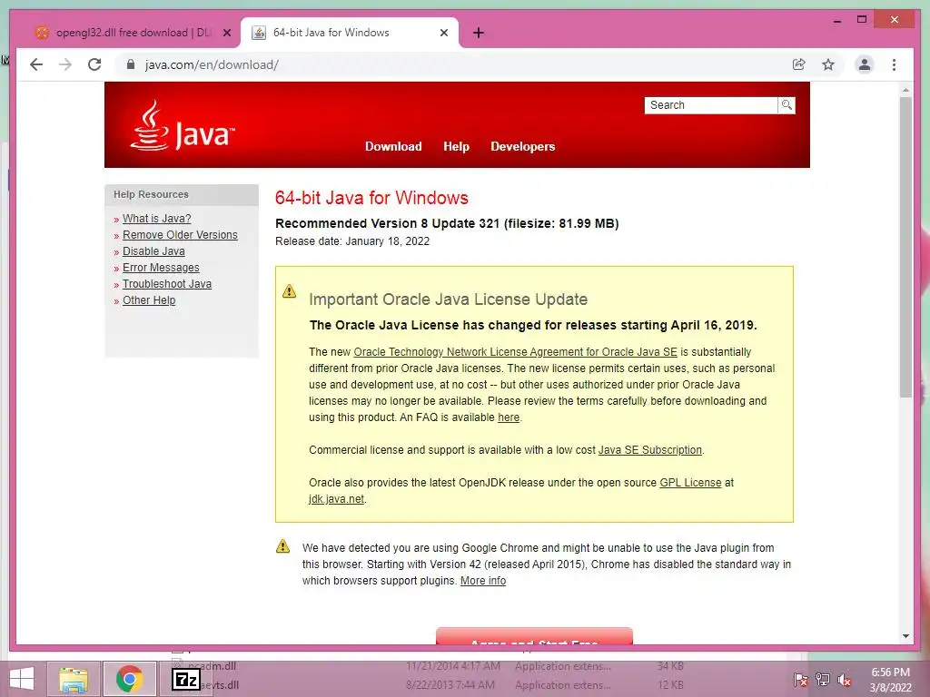View site security lock icon
Image resolution: width=930 pixels, height=697 pixels.
pos(131,64)
